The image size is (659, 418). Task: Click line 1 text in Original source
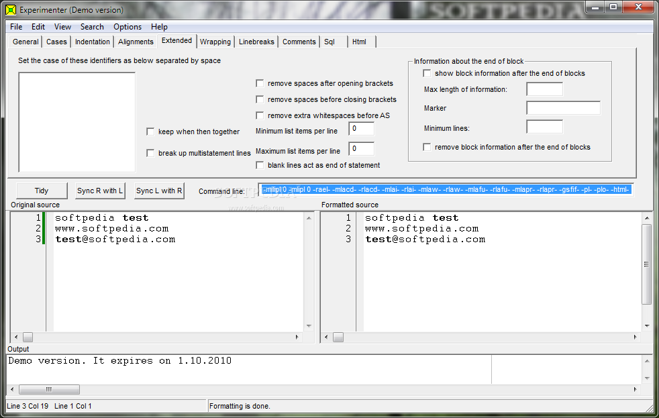pos(102,218)
